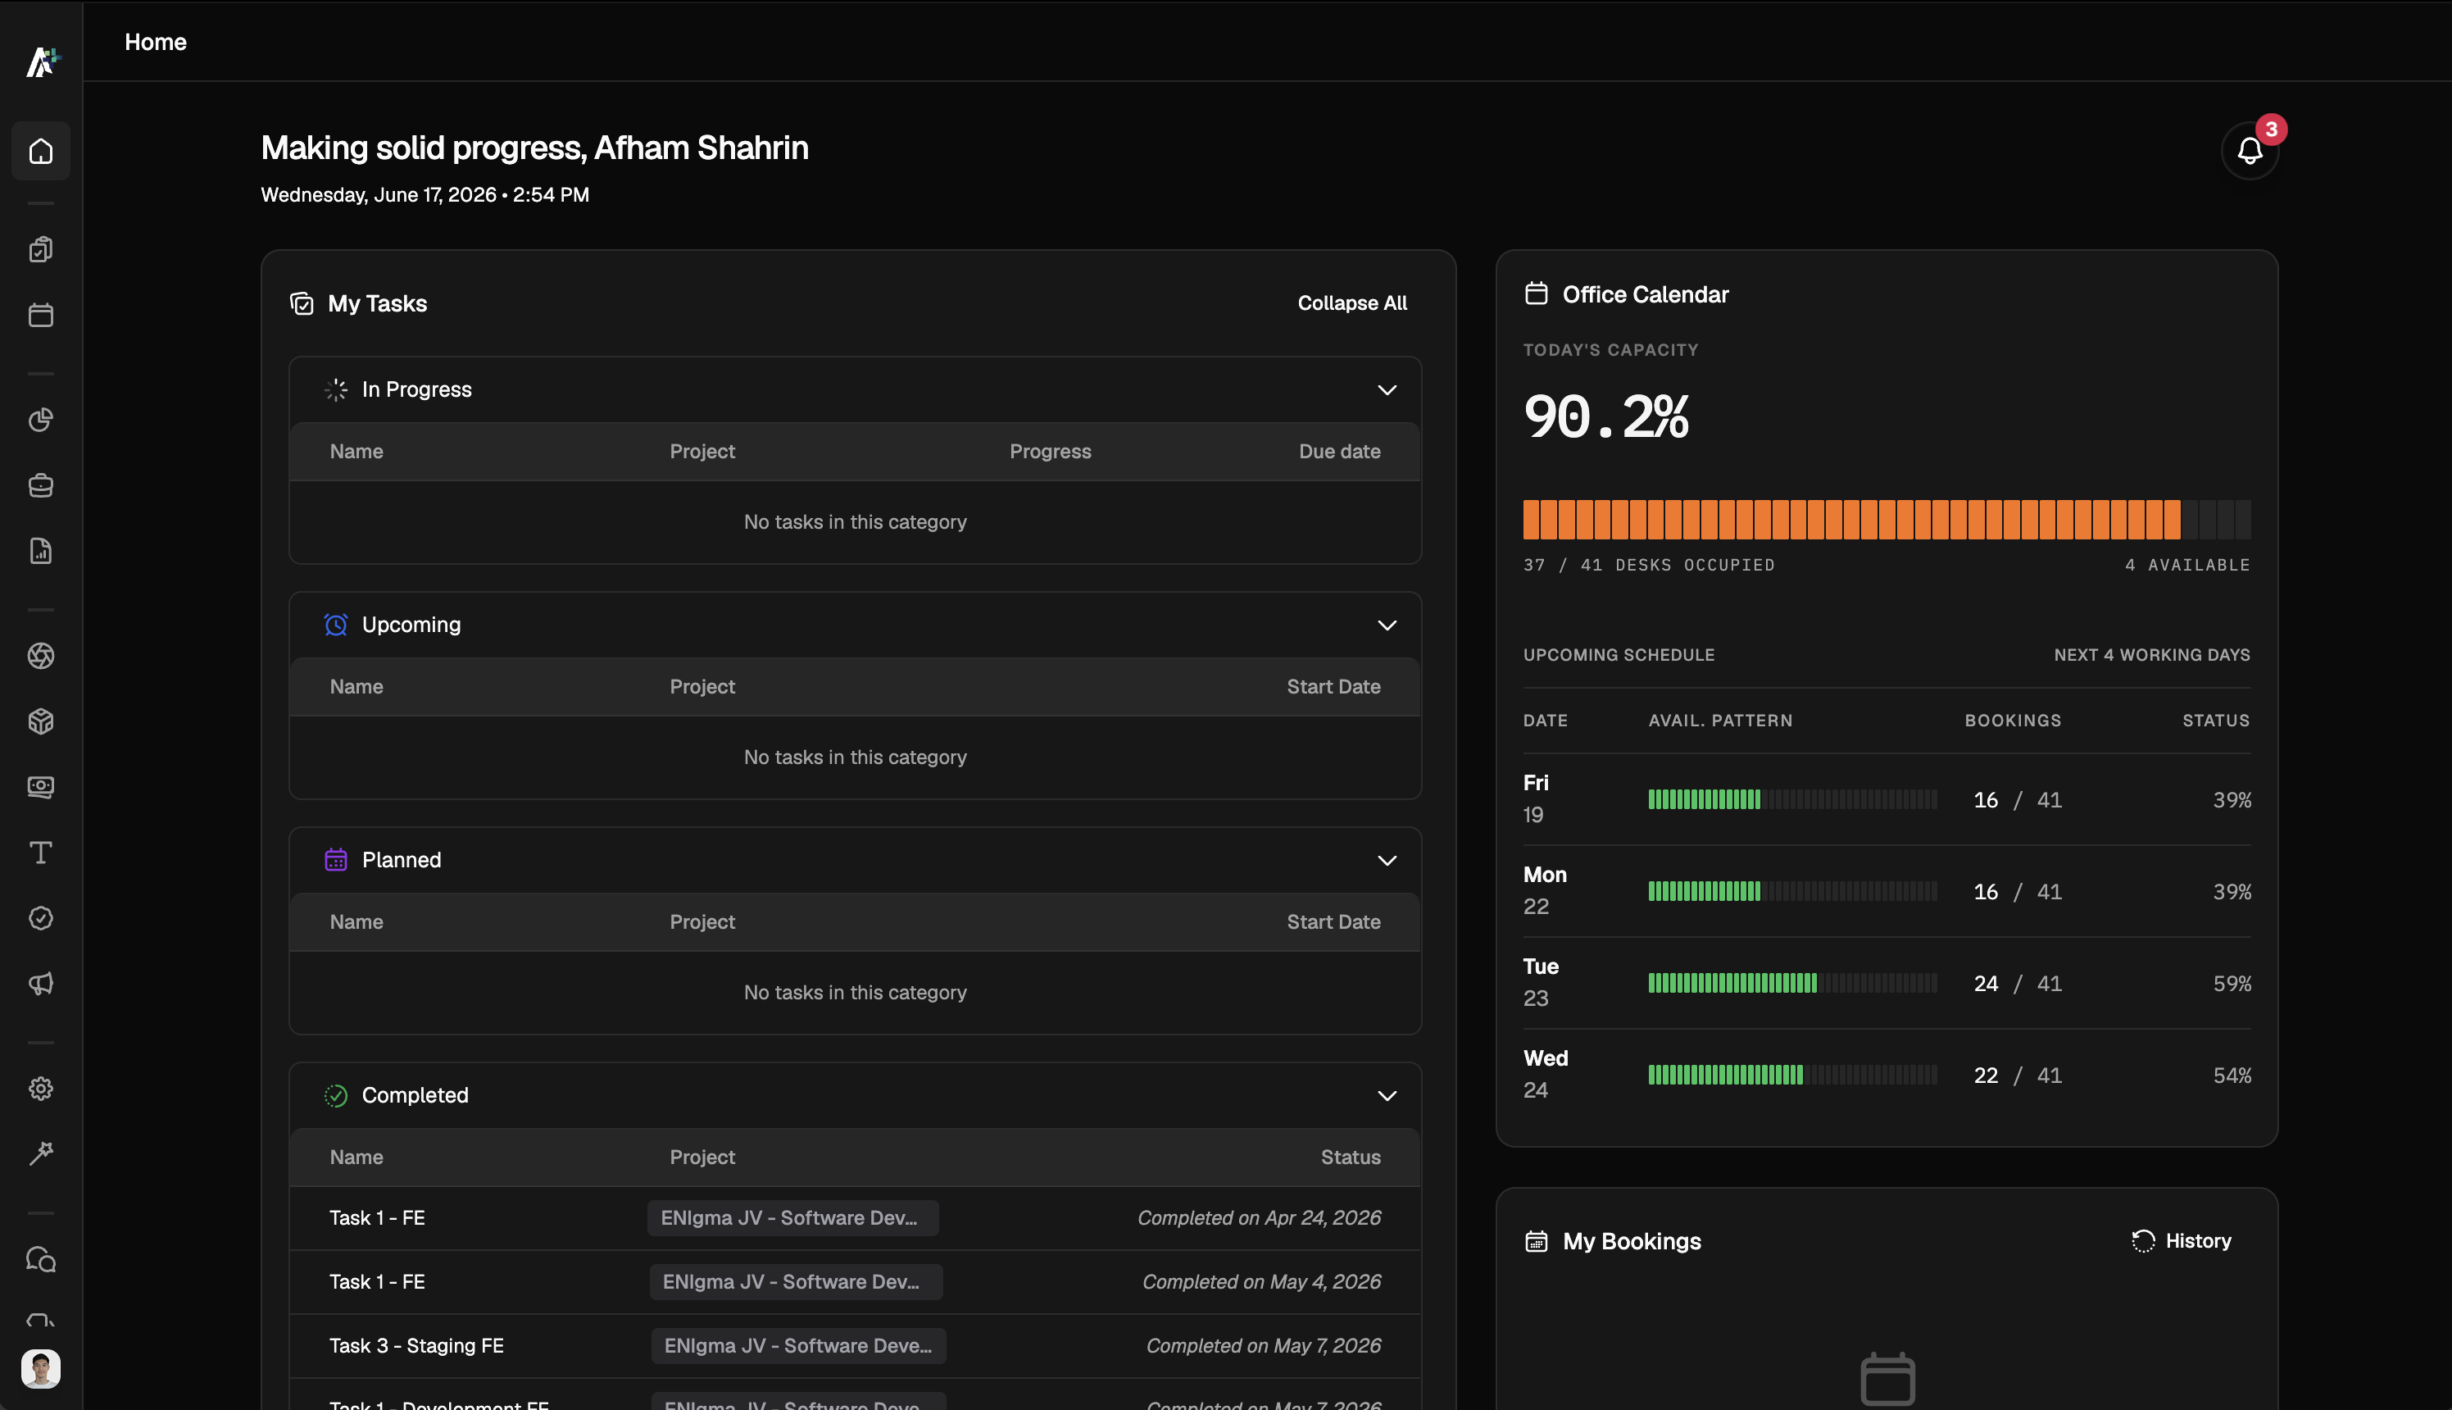Click Tue 23 availability pattern bar
2452x1410 pixels.
click(1793, 984)
